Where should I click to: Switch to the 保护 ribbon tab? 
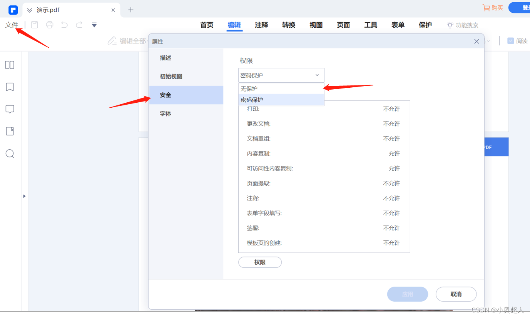425,25
